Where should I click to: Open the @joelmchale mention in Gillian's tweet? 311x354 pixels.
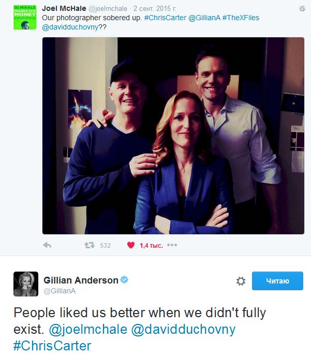(88, 329)
